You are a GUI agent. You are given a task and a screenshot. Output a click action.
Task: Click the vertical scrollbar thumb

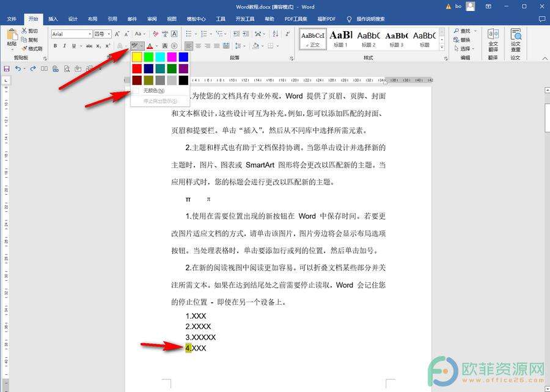click(x=547, y=117)
